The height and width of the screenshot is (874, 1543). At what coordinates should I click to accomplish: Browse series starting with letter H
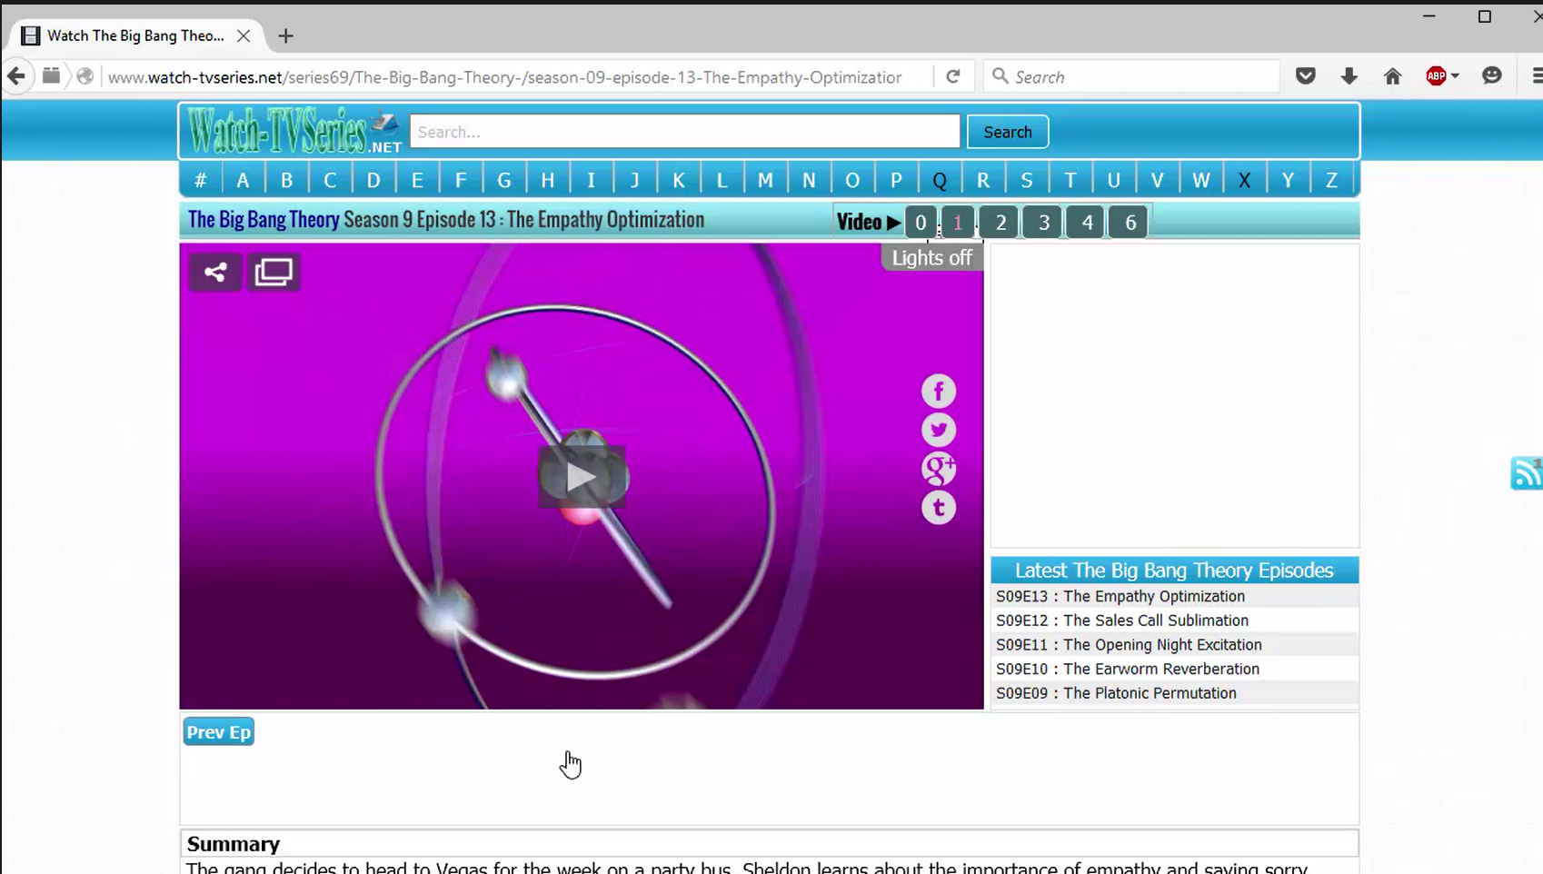coord(548,180)
